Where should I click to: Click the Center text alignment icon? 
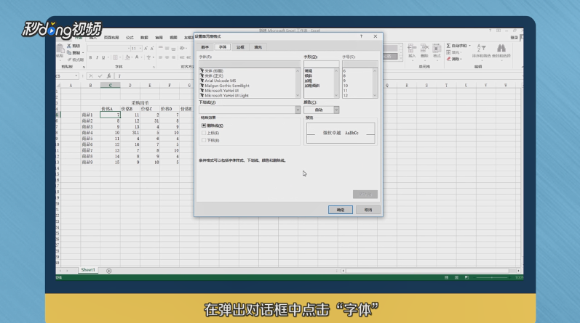pyautogui.click(x=167, y=57)
